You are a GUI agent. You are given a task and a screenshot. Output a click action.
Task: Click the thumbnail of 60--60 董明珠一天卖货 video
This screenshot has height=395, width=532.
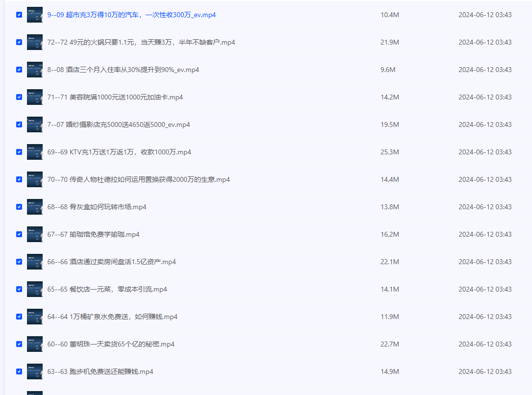pos(35,344)
